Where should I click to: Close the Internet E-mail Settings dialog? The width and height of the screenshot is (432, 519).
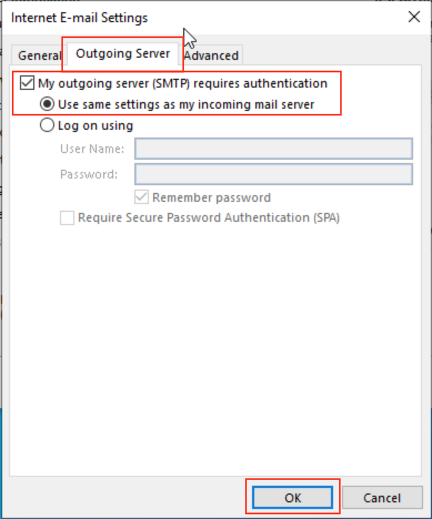pos(414,17)
